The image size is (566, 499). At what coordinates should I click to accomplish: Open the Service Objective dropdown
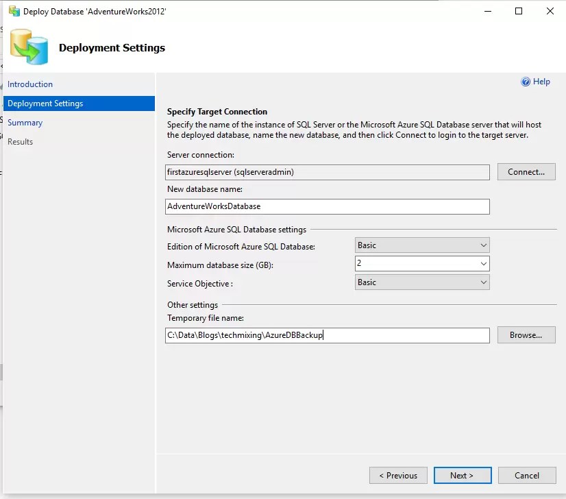(422, 282)
